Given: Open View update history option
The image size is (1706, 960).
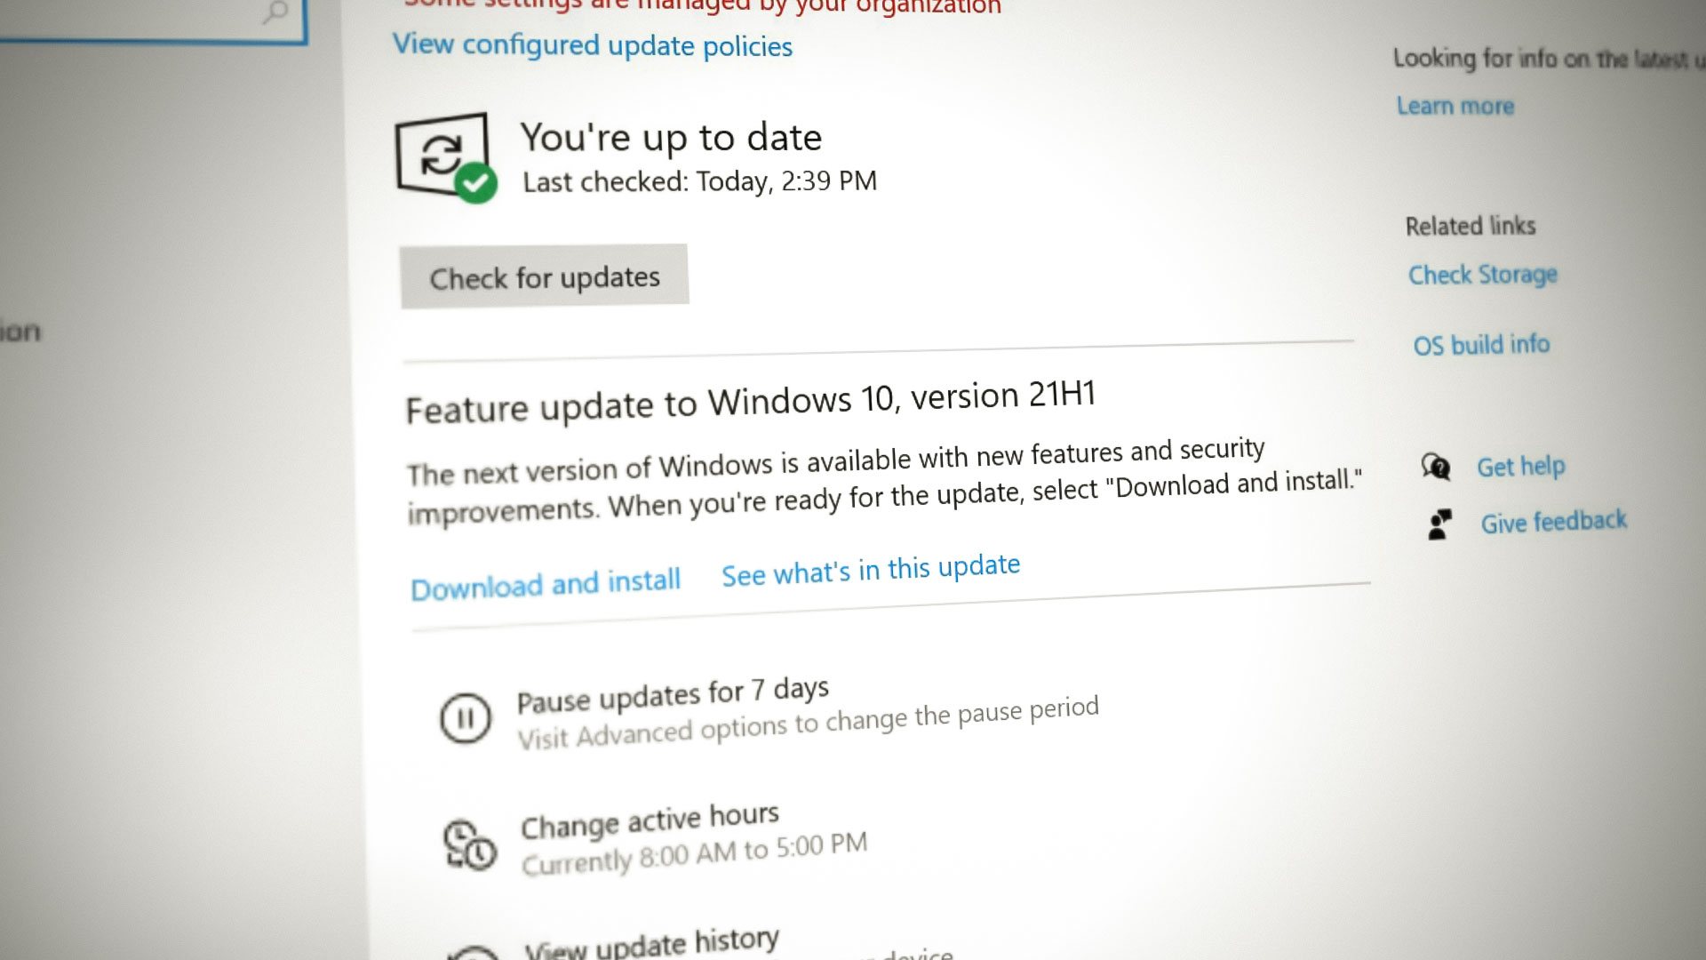Looking at the screenshot, I should pos(651,944).
